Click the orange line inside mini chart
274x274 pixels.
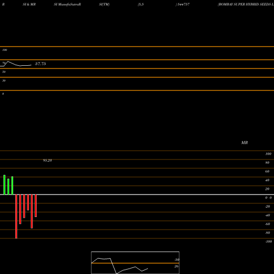pyautogui.click(x=135, y=263)
